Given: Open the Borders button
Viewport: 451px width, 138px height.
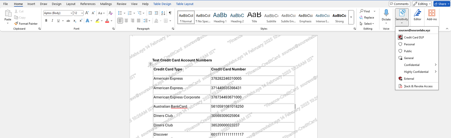Looking at the screenshot, I should click(x=166, y=21).
